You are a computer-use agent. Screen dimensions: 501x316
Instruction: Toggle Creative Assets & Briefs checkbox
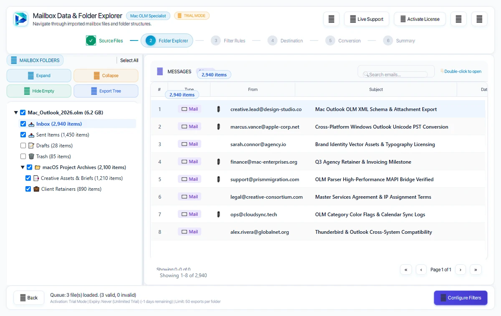point(28,178)
